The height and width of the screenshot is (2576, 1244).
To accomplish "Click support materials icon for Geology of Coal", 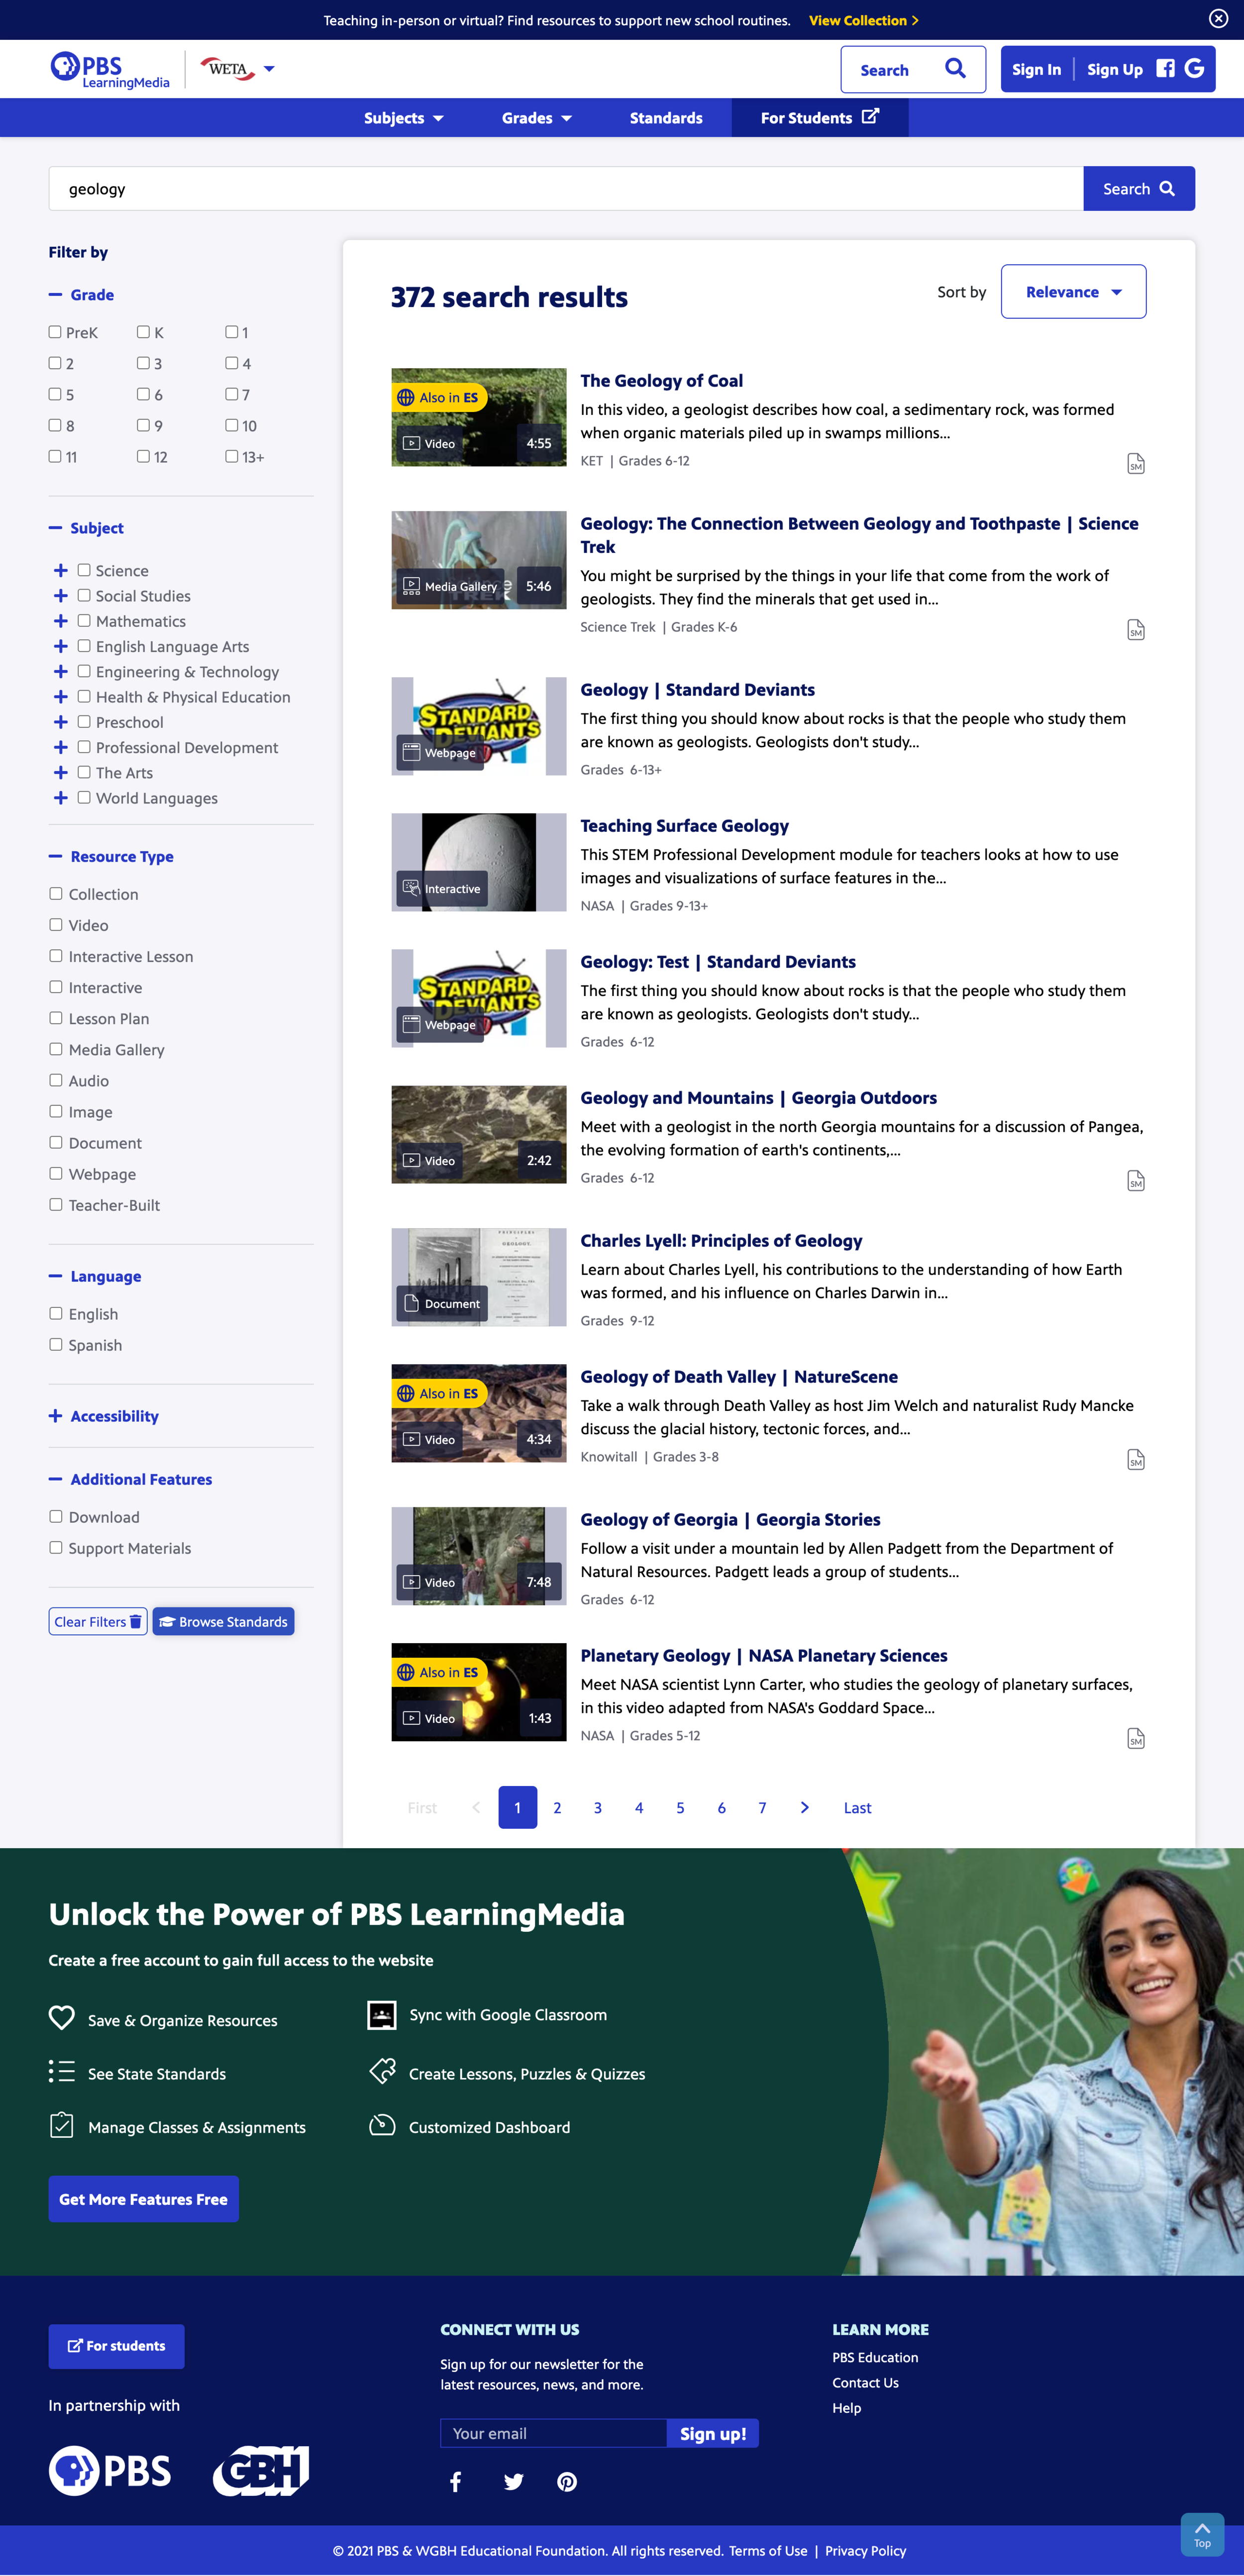I will [x=1136, y=464].
